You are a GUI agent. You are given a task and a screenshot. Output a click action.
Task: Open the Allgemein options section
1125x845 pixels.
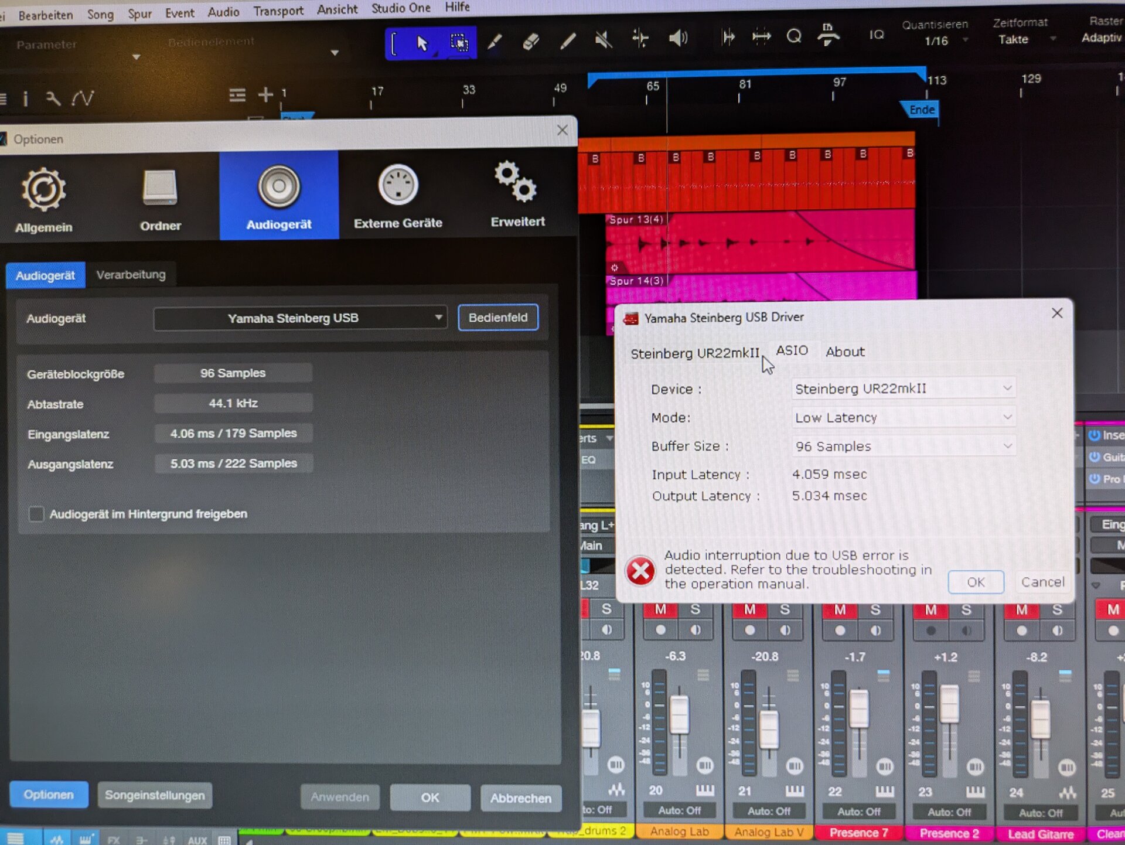pyautogui.click(x=43, y=200)
